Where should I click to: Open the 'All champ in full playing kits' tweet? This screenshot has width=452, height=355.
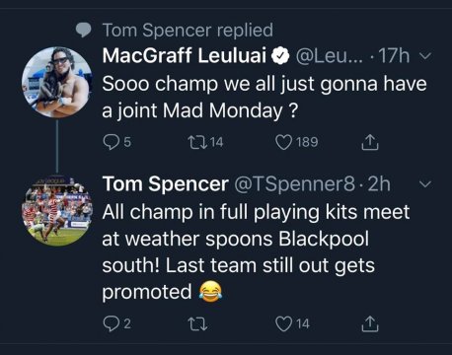(x=256, y=251)
